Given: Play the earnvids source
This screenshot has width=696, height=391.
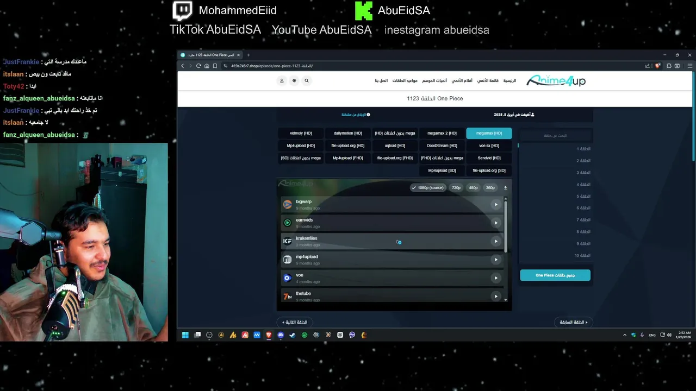Looking at the screenshot, I should (x=496, y=223).
